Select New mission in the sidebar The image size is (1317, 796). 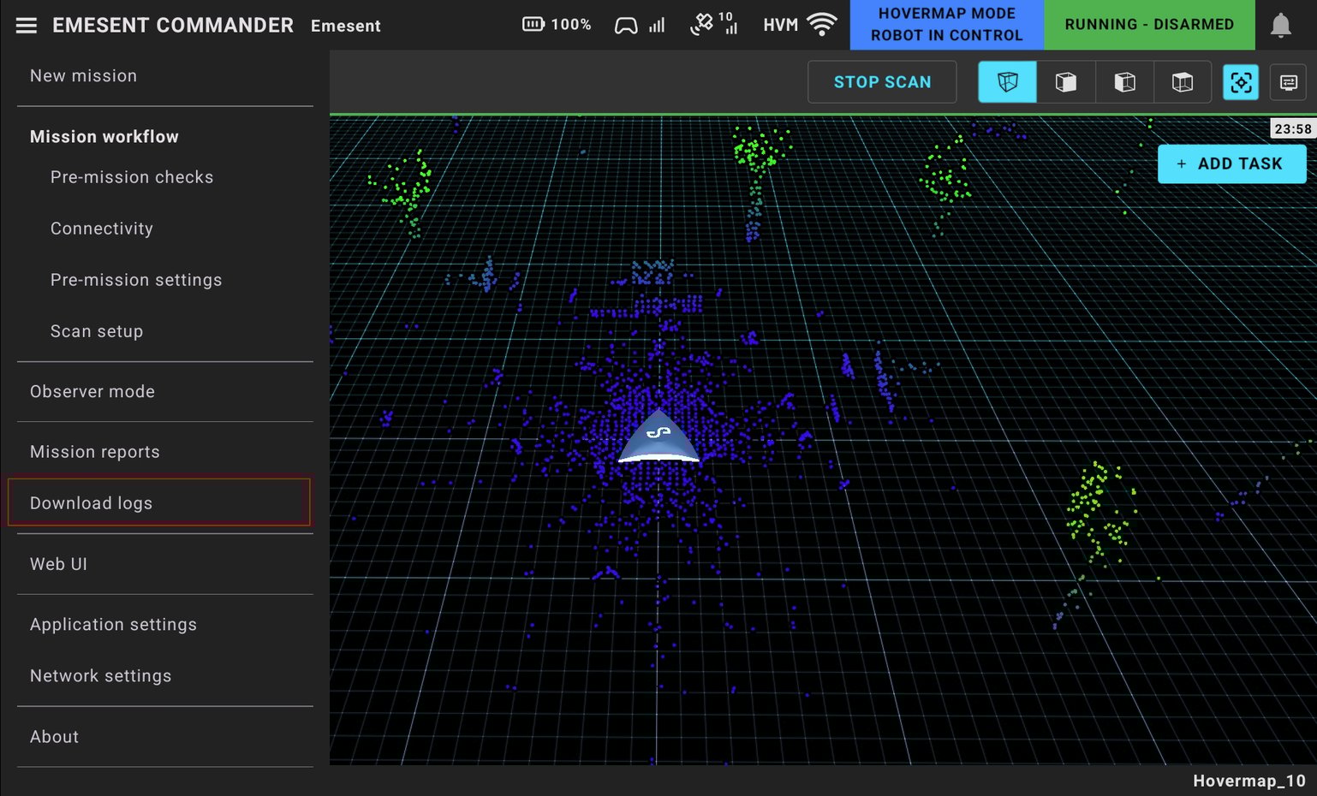(84, 76)
